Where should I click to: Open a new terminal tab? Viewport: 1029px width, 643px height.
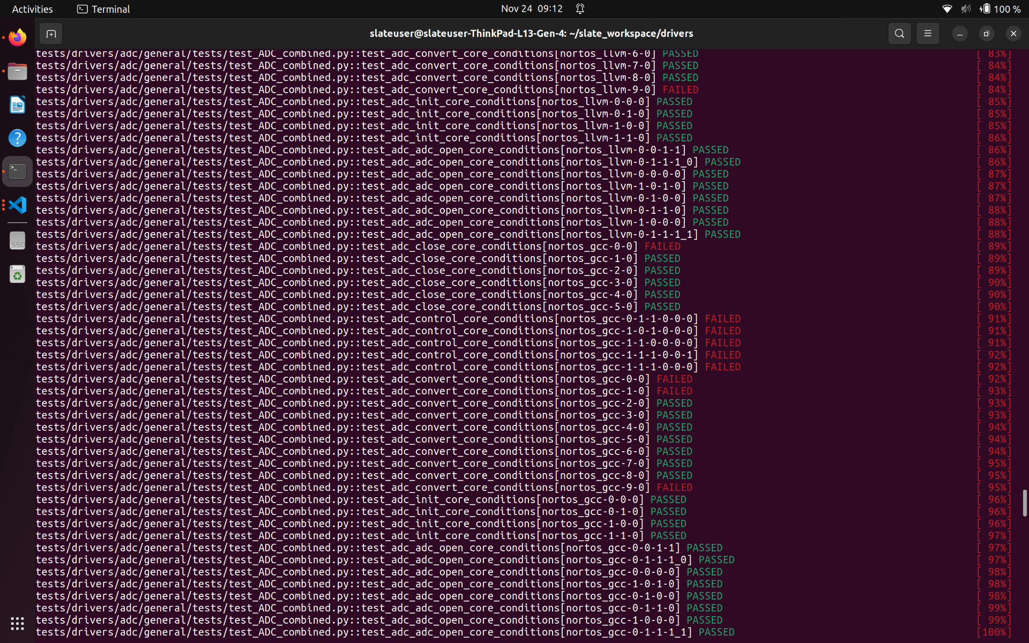pyautogui.click(x=50, y=33)
